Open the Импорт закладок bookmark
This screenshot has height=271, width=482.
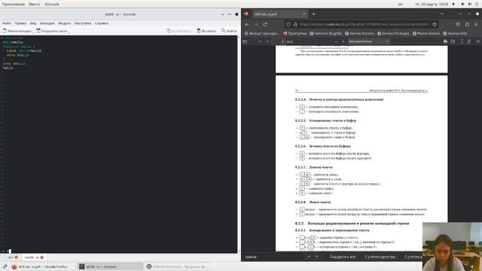[262, 33]
